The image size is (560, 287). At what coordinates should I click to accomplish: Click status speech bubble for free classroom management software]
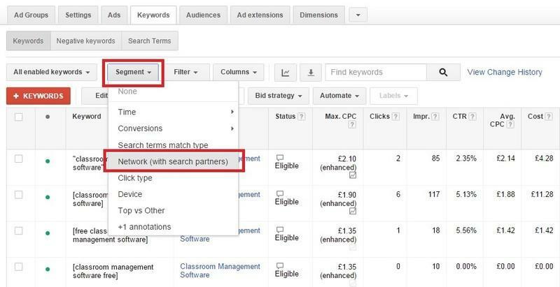[279, 230]
